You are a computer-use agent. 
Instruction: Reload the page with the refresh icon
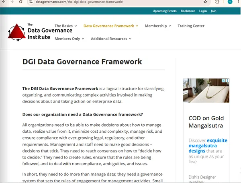click(20, 2)
